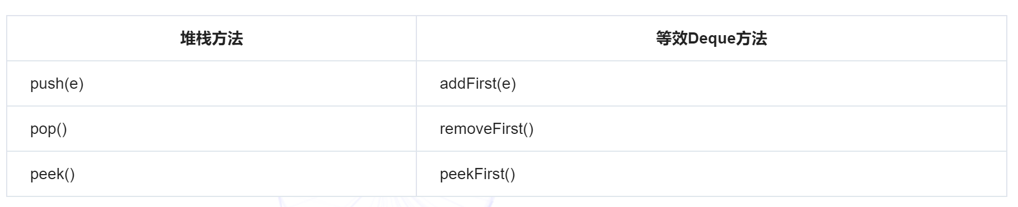Click the parentheses after pop

tap(61, 129)
